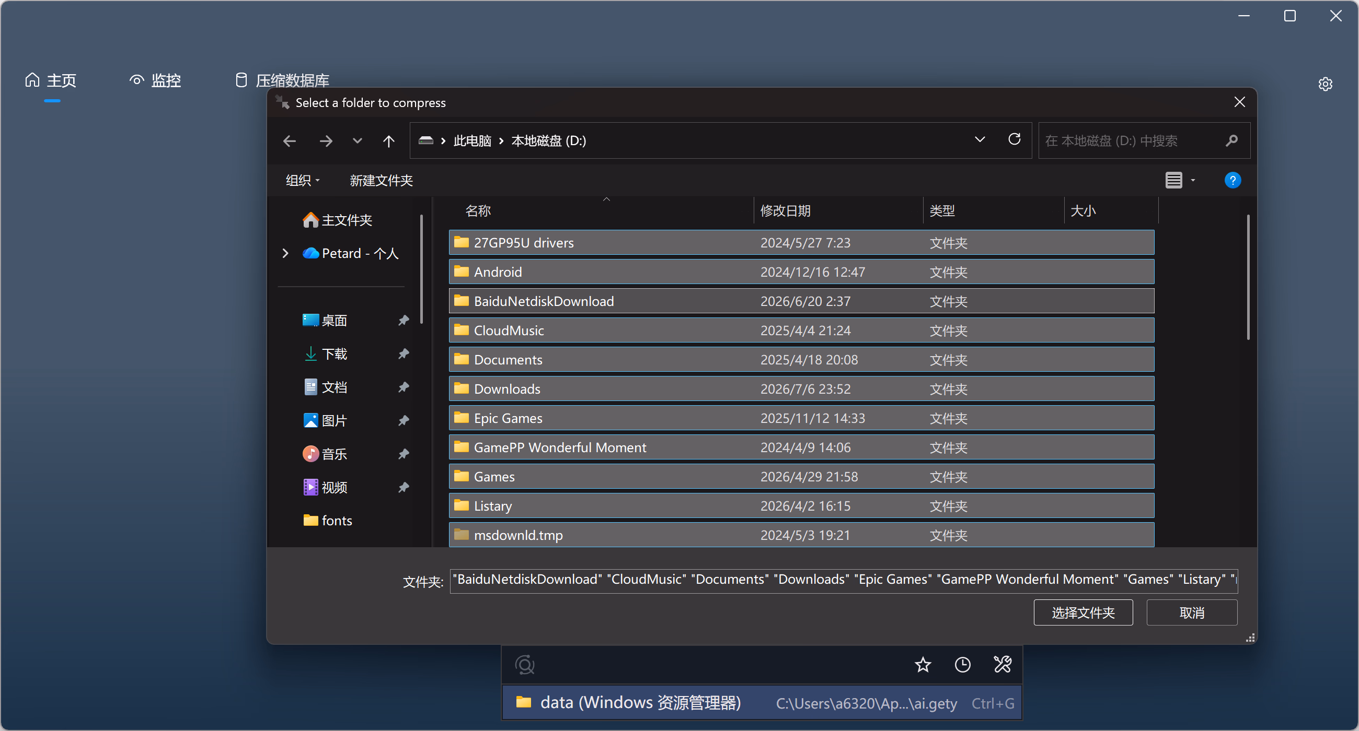Click the 文件夹 name input field
Viewport: 1359px width, 731px height.
pyautogui.click(x=844, y=581)
